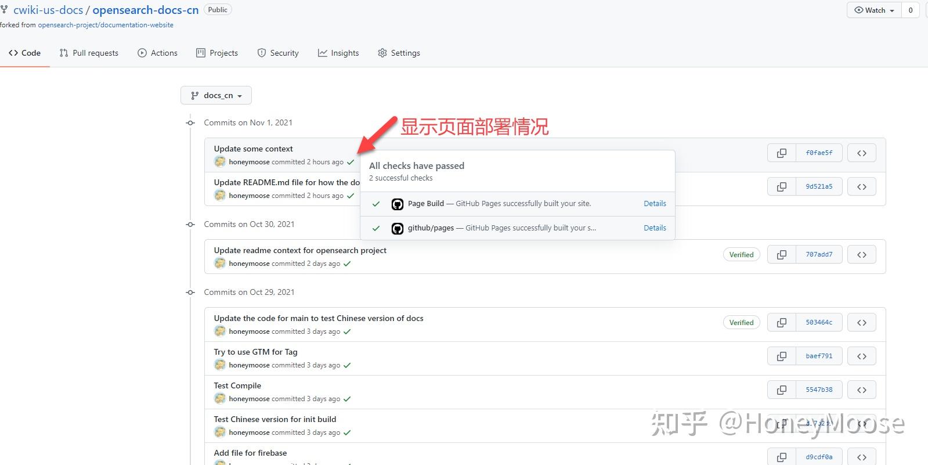
Task: Open Details for github/pages check
Action: [655, 228]
